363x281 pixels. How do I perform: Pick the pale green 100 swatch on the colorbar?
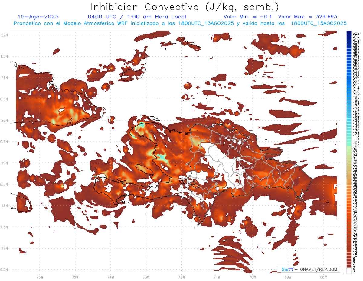click(x=349, y=147)
